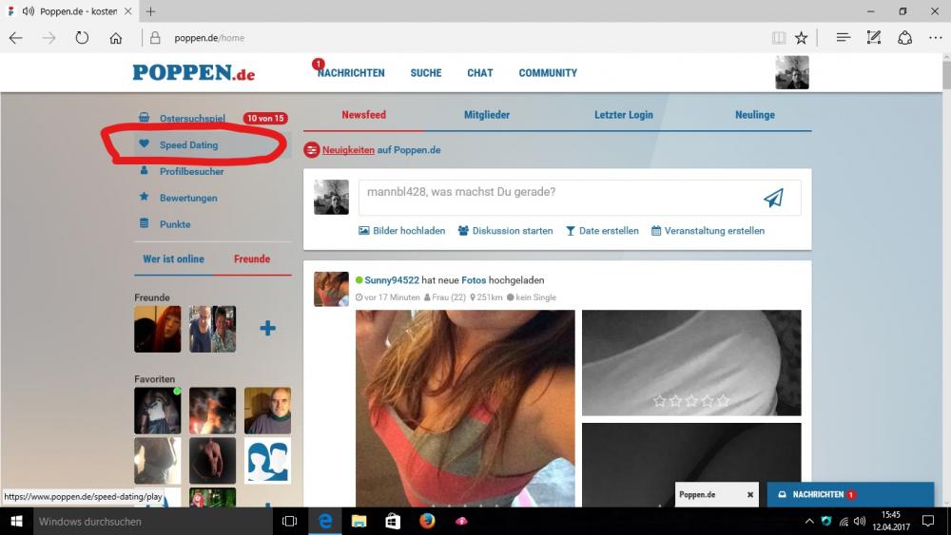Select the Wer ist online tab
Screen dimensions: 951x535
(173, 258)
